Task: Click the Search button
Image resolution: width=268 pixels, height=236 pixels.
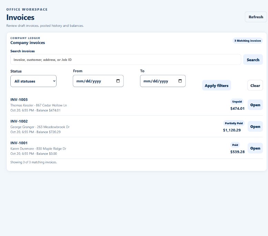Action: [x=253, y=60]
